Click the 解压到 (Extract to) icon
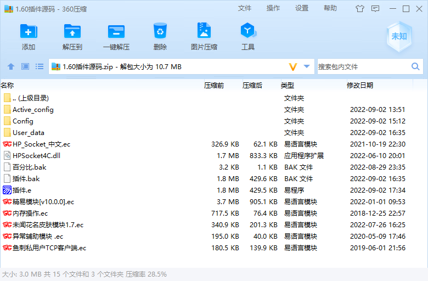 click(x=72, y=32)
